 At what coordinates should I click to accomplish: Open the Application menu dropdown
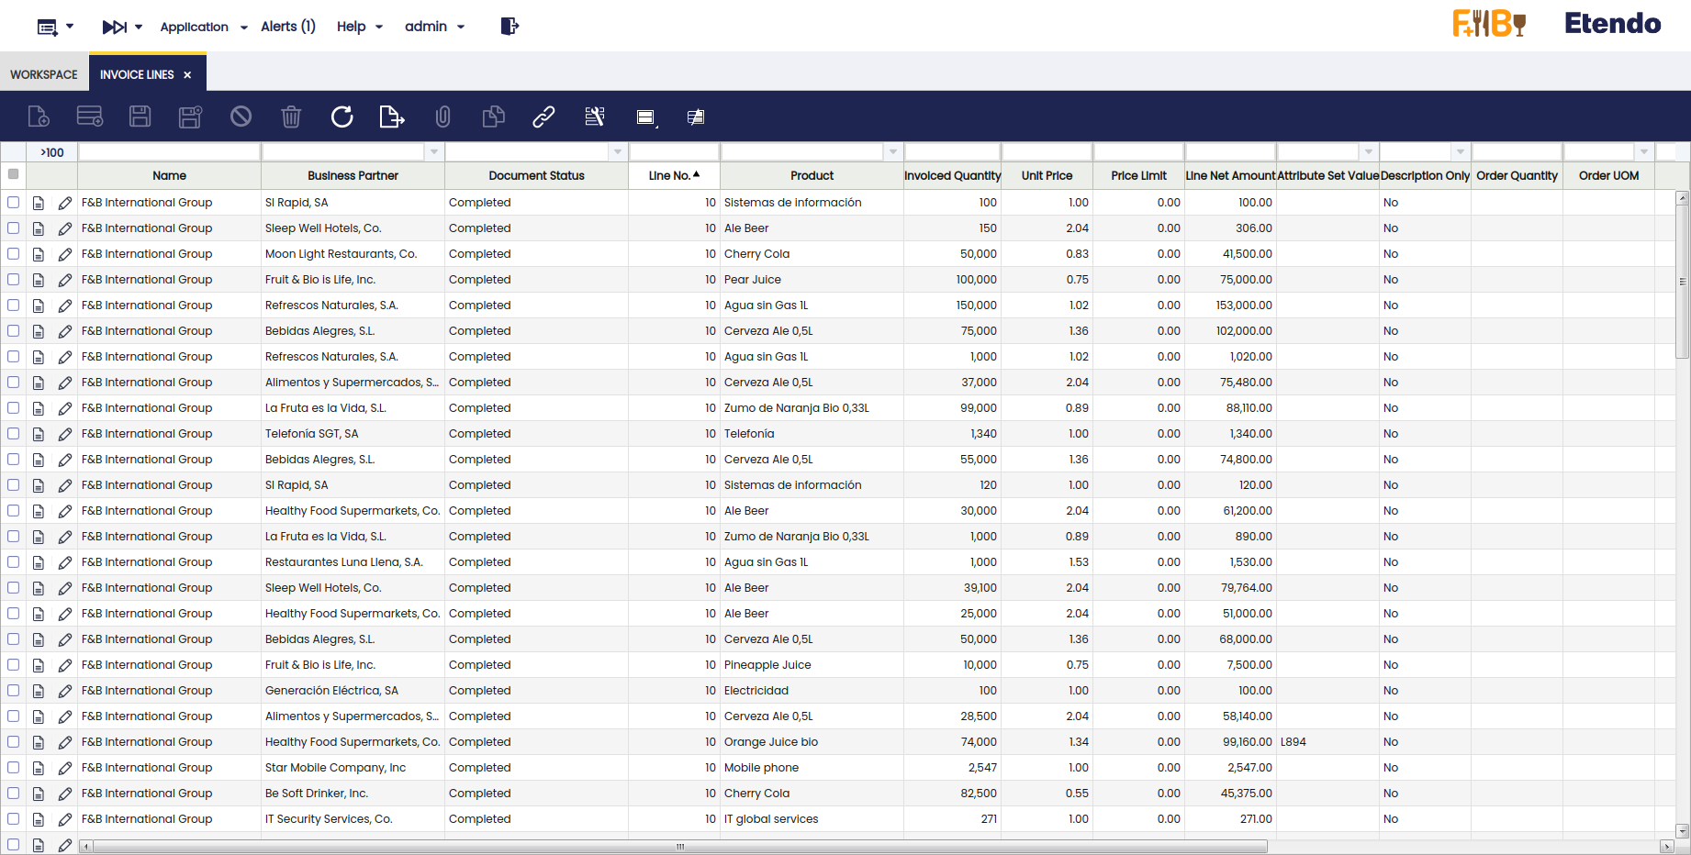(204, 27)
